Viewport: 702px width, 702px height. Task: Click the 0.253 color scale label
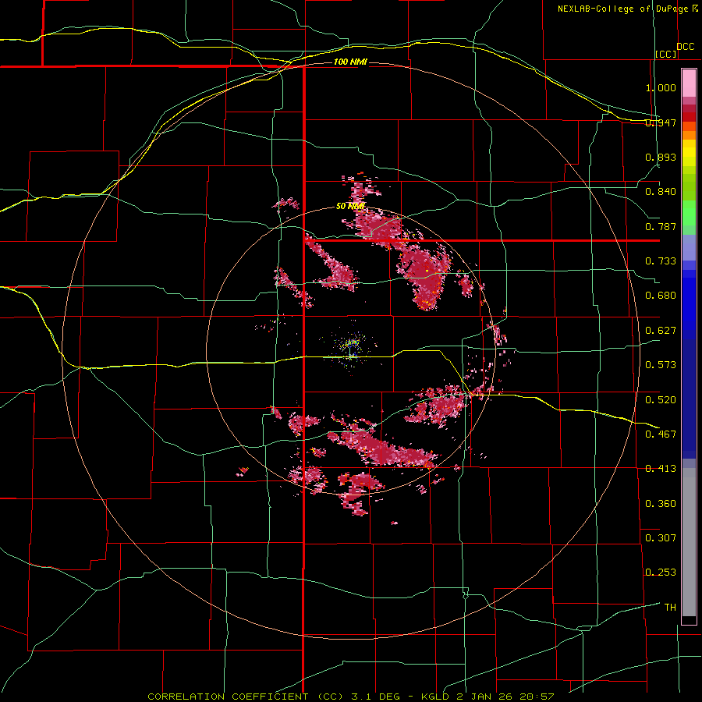[x=661, y=573]
